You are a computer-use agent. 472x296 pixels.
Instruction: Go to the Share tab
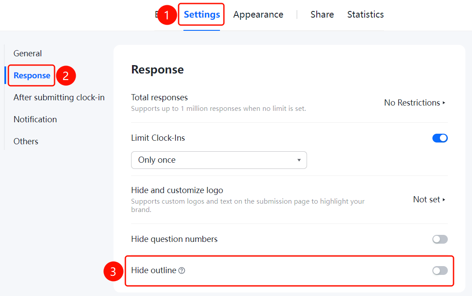(x=322, y=15)
